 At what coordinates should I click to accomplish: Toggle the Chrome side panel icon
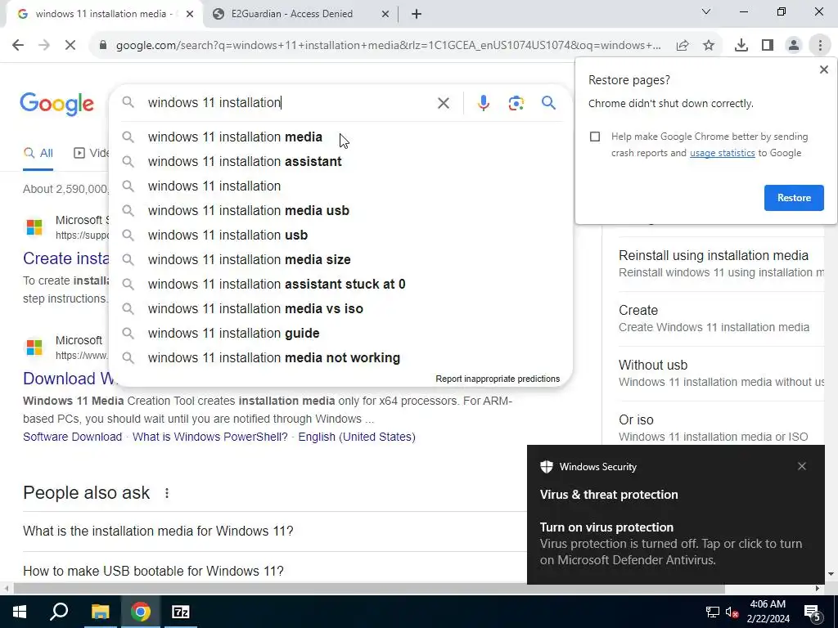click(x=768, y=46)
